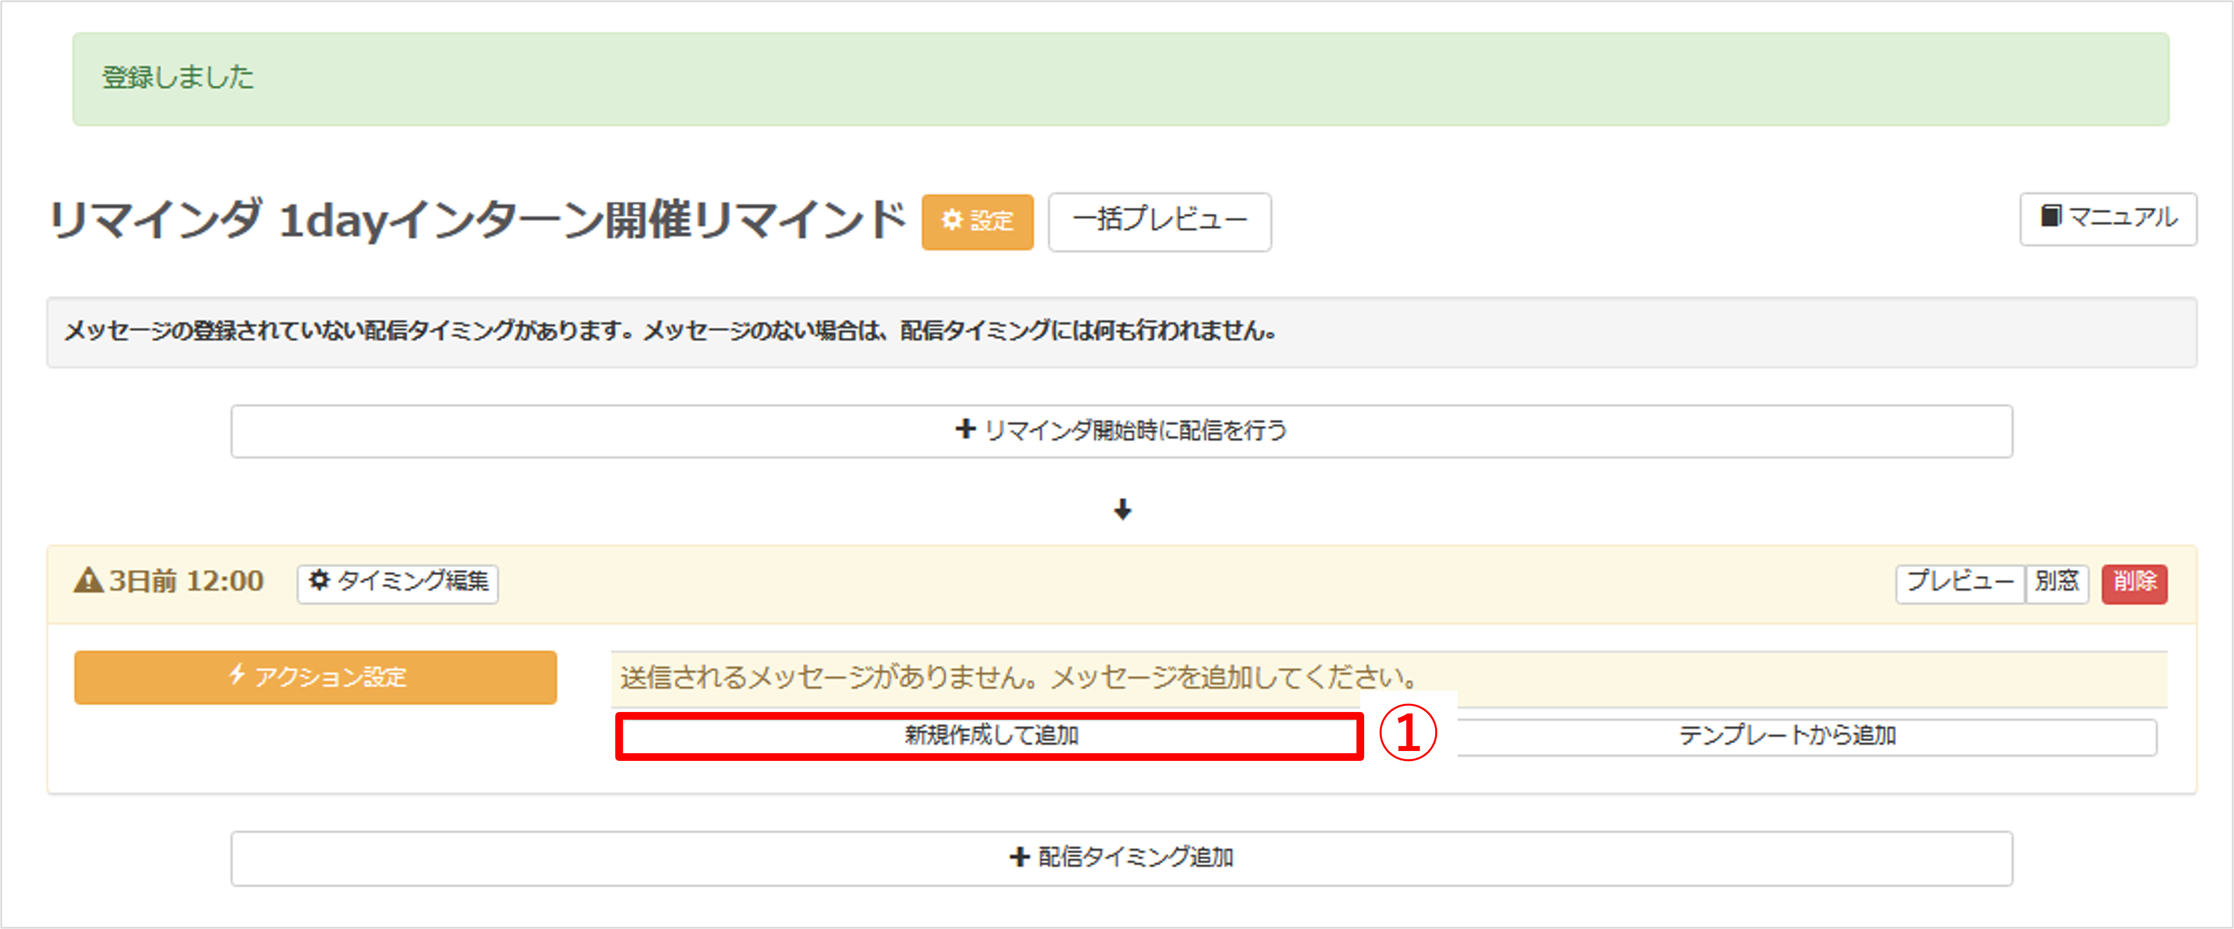The height and width of the screenshot is (929, 2234).
Task: Click the gray メッセージの登録されていない warning text
Action: pos(670,331)
